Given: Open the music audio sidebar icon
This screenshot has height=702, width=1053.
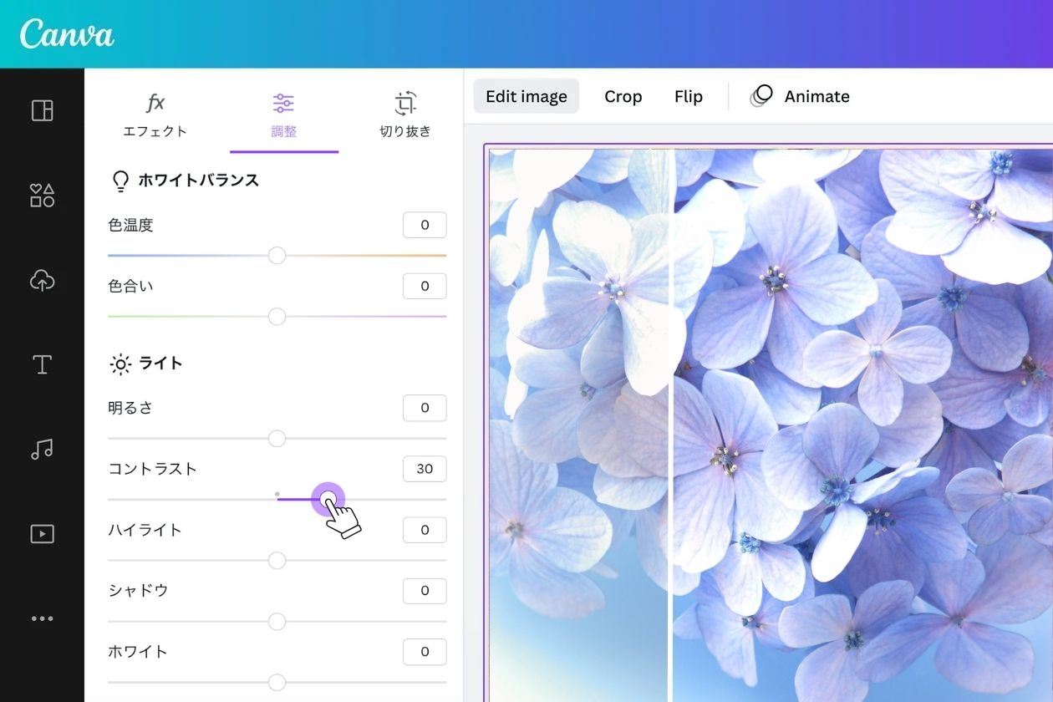Looking at the screenshot, I should 42,450.
